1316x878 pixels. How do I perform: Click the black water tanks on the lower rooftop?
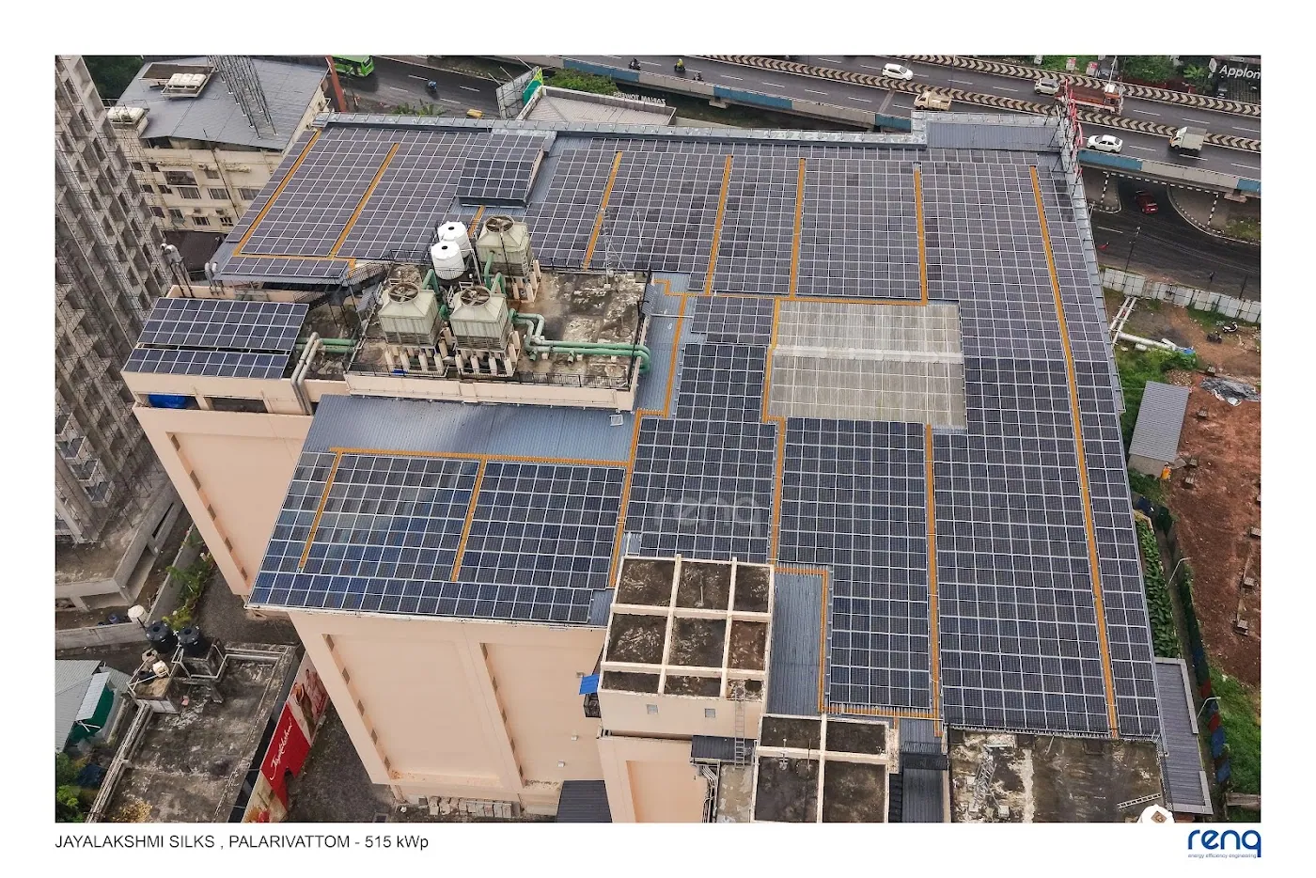[x=175, y=637]
